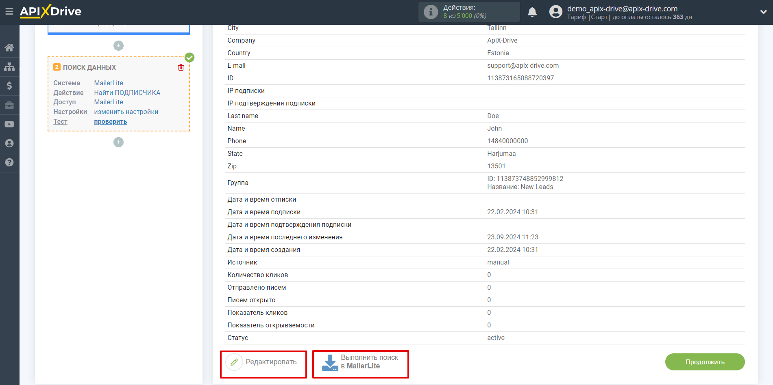Open the home sidebar icon
Image resolution: width=773 pixels, height=385 pixels.
click(9, 47)
